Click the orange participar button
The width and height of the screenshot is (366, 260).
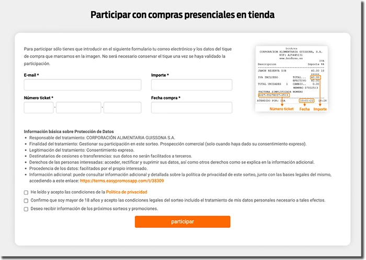pos(182,221)
